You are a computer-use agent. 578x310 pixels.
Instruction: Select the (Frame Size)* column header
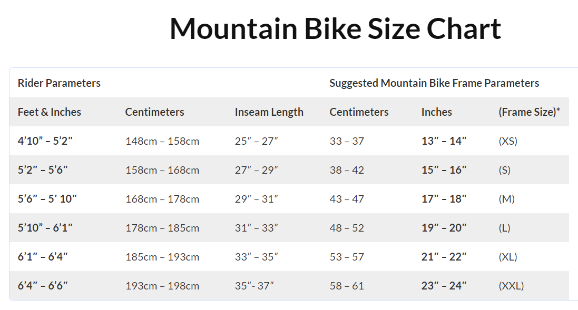(533, 112)
